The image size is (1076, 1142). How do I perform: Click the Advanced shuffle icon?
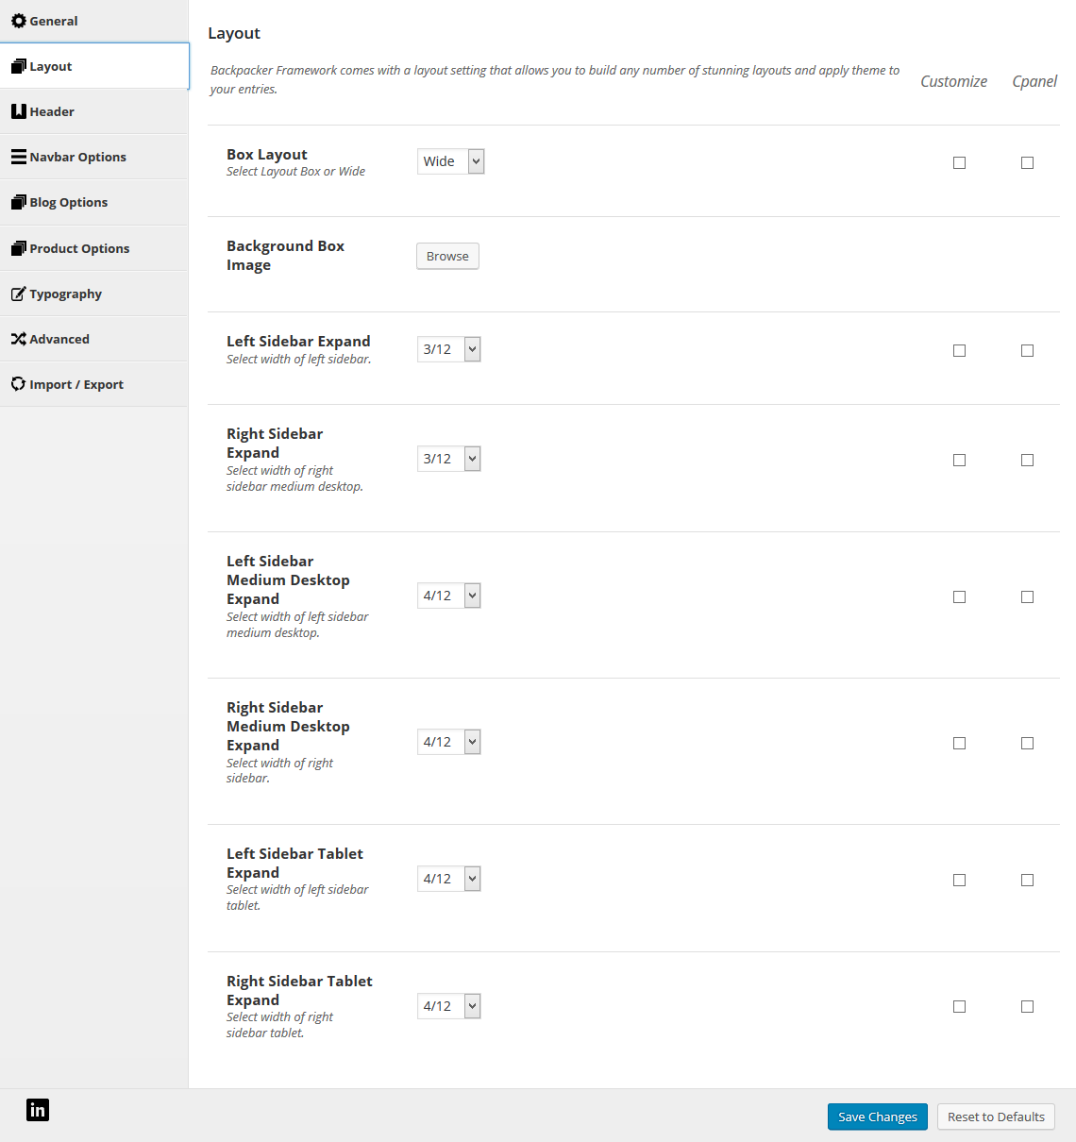[19, 339]
